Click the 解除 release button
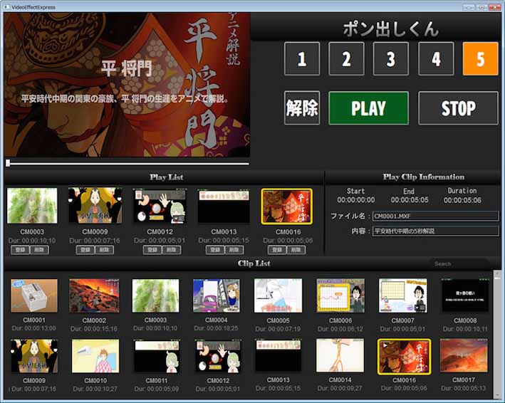The width and height of the screenshot is (505, 403). pyautogui.click(x=302, y=108)
